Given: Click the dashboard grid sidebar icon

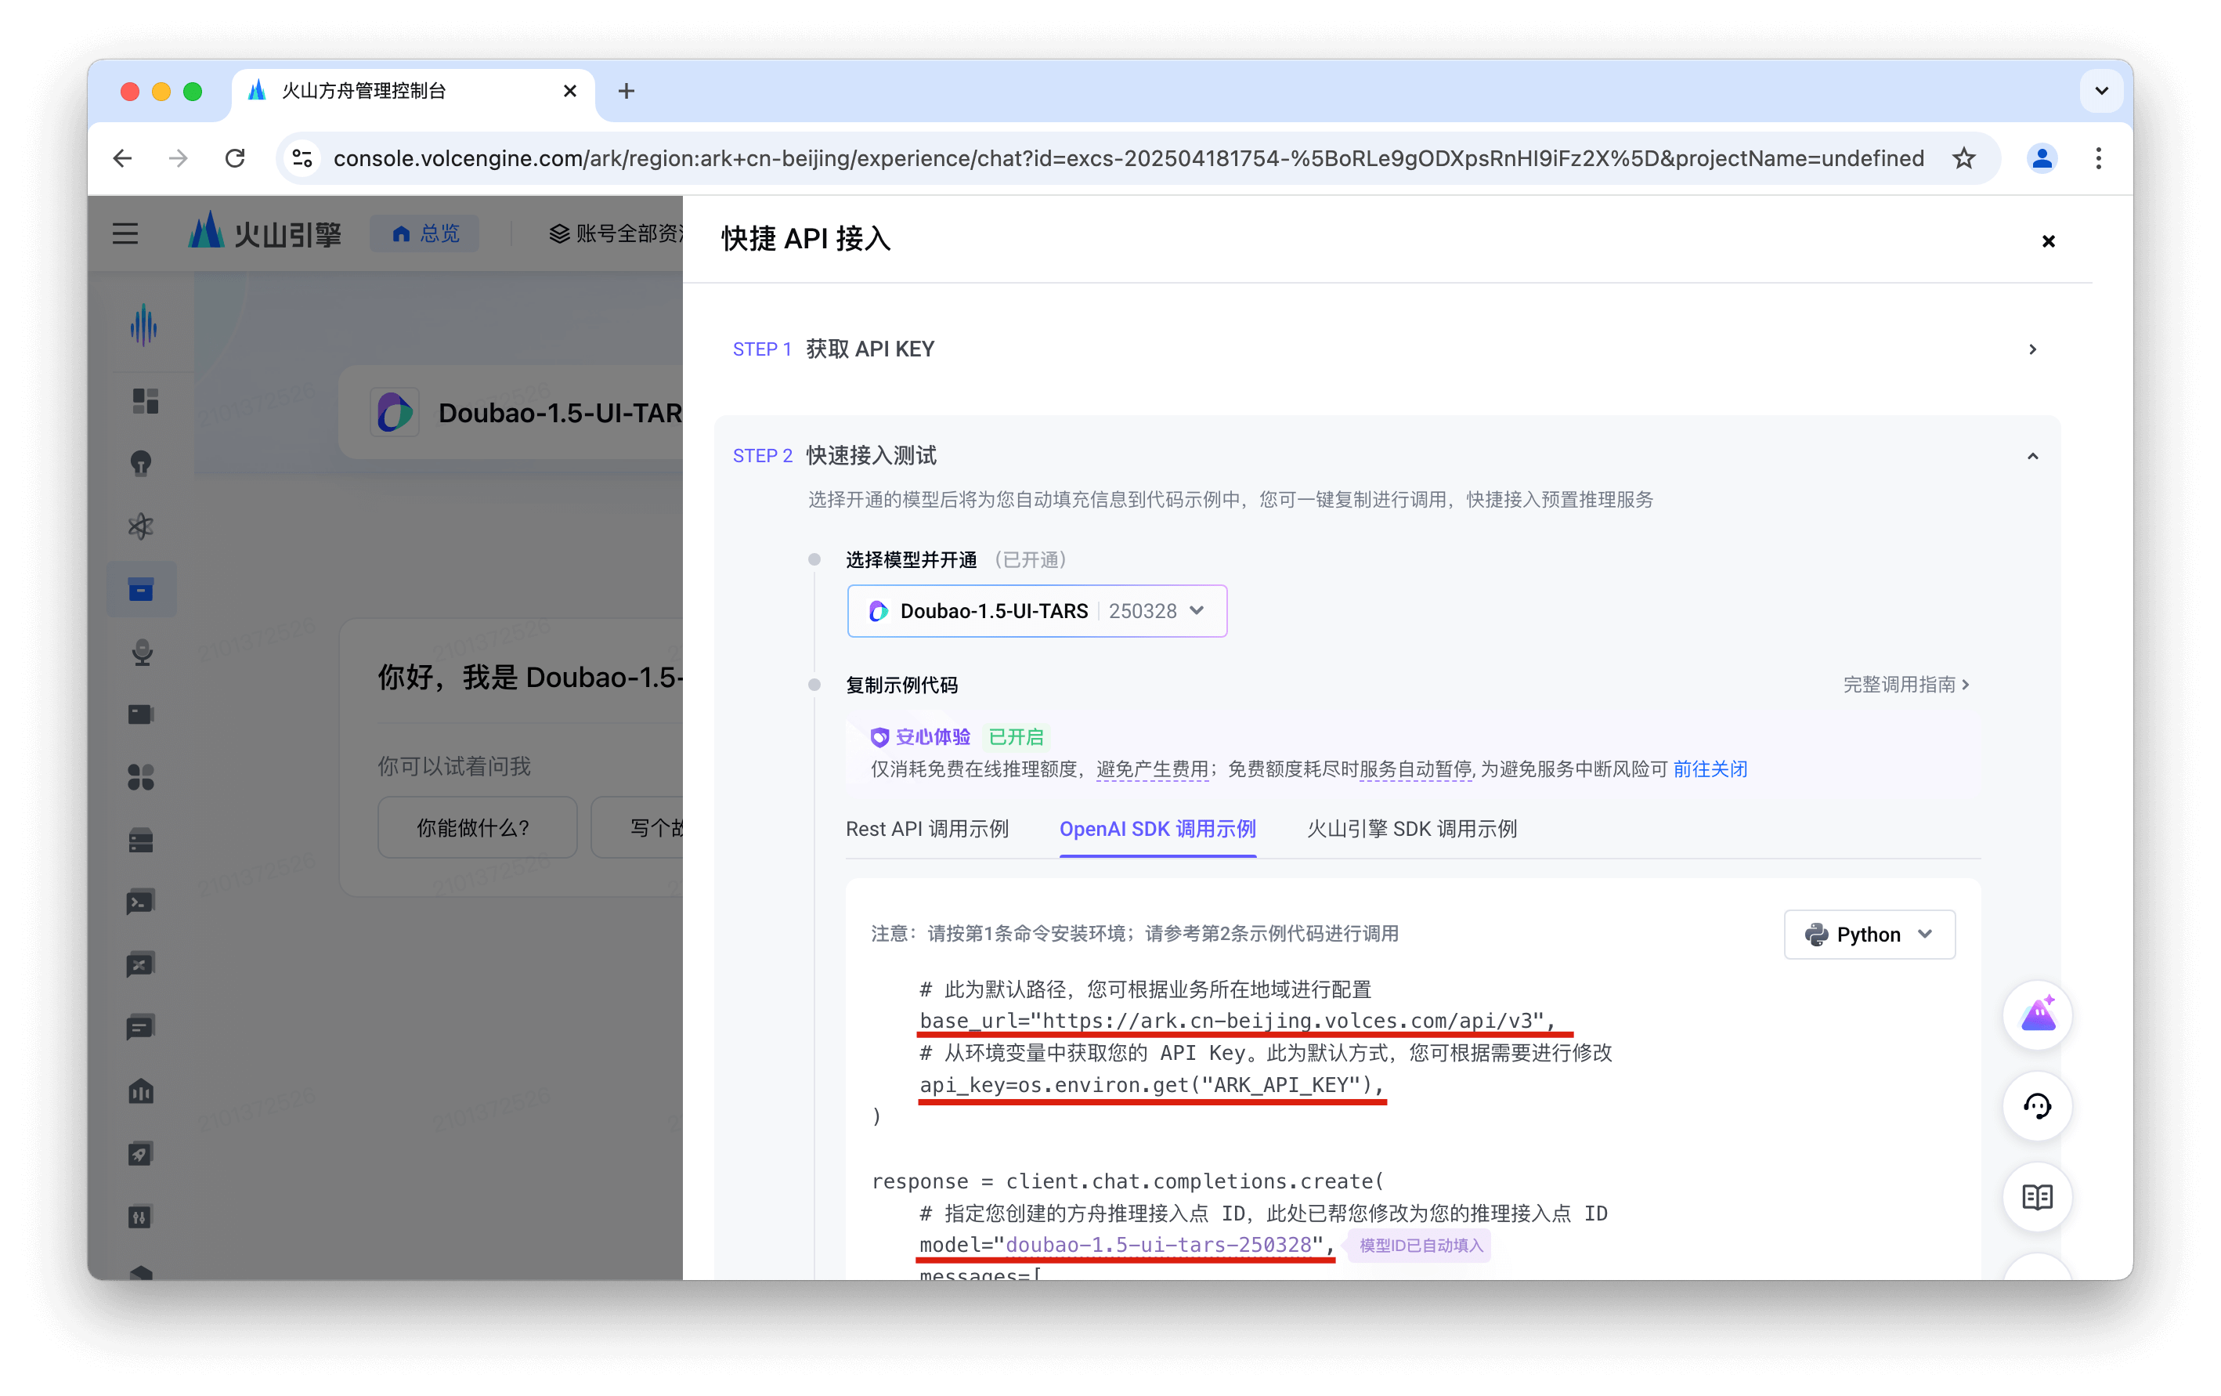Looking at the screenshot, I should pos(145,400).
